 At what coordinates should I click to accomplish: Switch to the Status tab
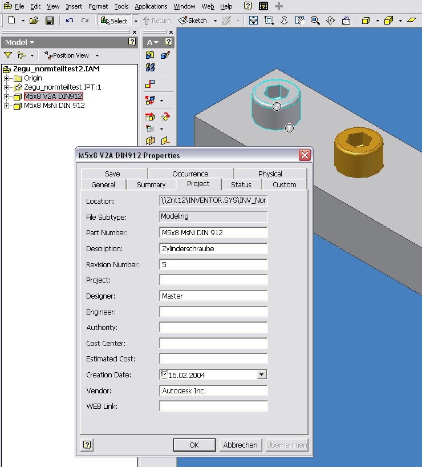pyautogui.click(x=241, y=184)
